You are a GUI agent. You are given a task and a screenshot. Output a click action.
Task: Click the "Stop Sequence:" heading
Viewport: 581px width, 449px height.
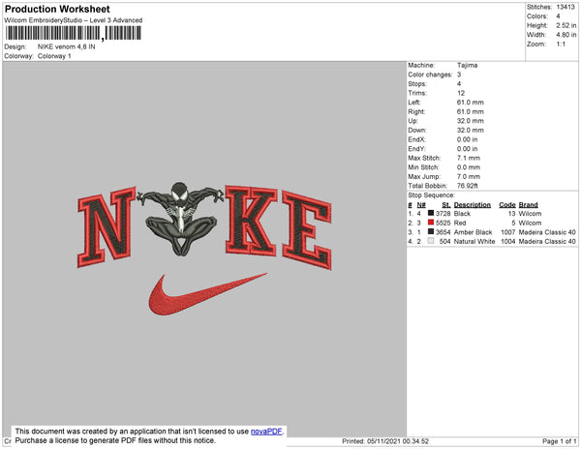coord(431,195)
